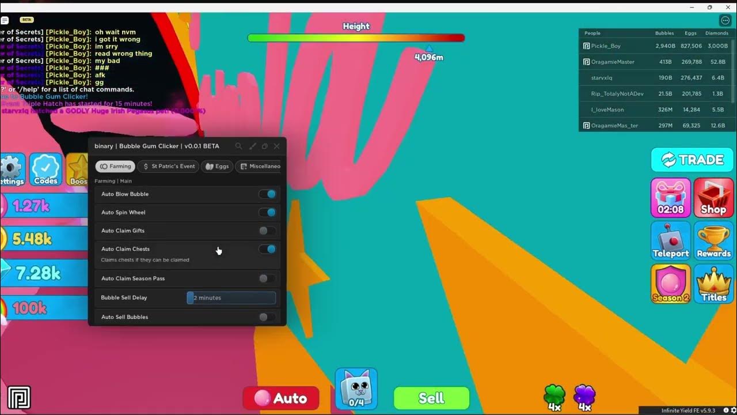The width and height of the screenshot is (737, 415).
Task: Open the search icon in the binary panel
Action: click(238, 146)
